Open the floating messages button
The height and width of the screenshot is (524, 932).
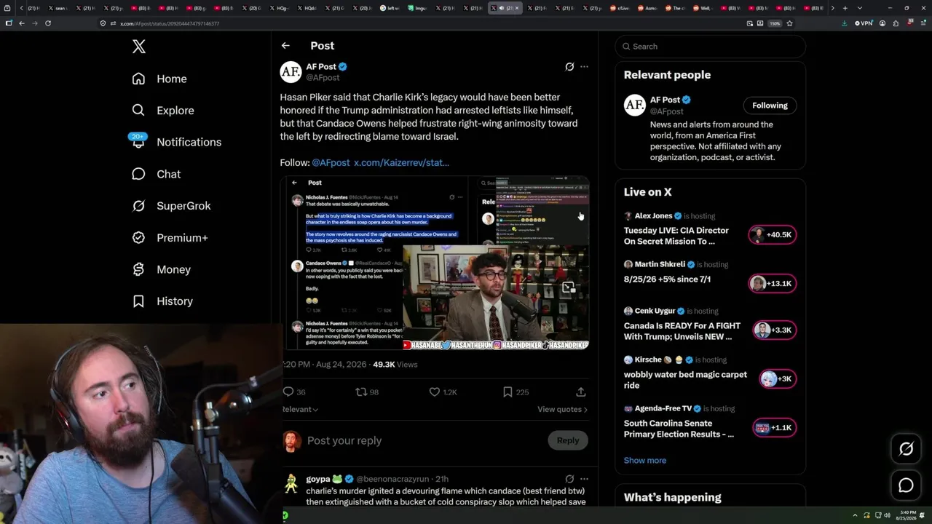pyautogui.click(x=906, y=485)
